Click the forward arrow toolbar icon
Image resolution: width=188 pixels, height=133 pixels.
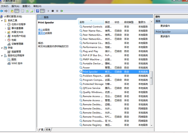coord(6,11)
